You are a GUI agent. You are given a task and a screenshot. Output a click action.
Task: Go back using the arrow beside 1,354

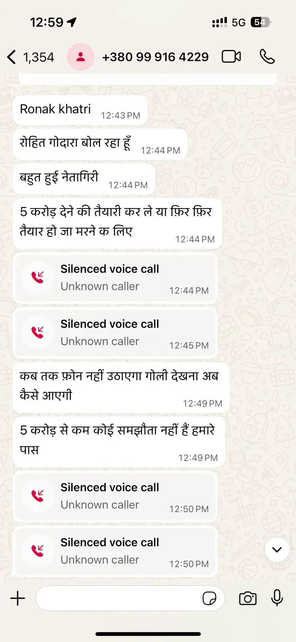click(x=12, y=57)
